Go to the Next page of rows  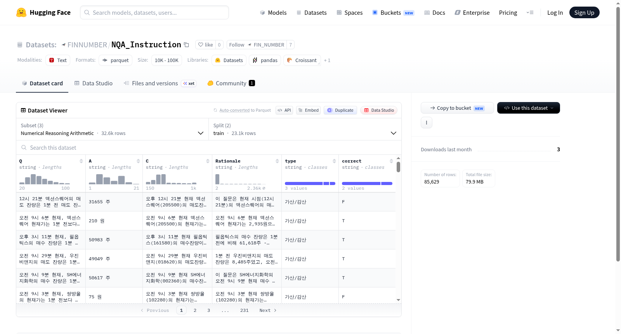pyautogui.click(x=268, y=310)
